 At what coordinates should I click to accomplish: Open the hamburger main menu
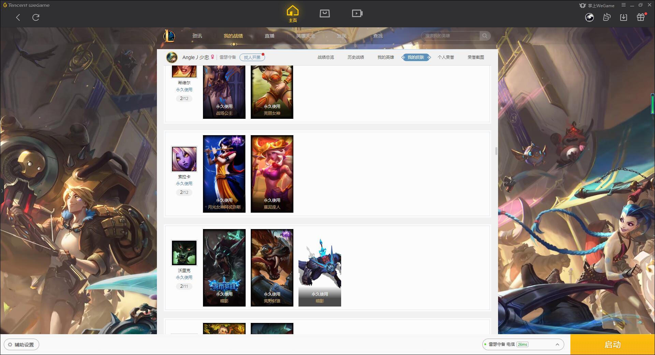(624, 5)
